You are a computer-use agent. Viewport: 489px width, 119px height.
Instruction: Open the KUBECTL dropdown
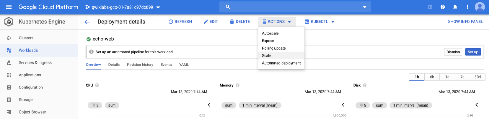pyautogui.click(x=320, y=22)
